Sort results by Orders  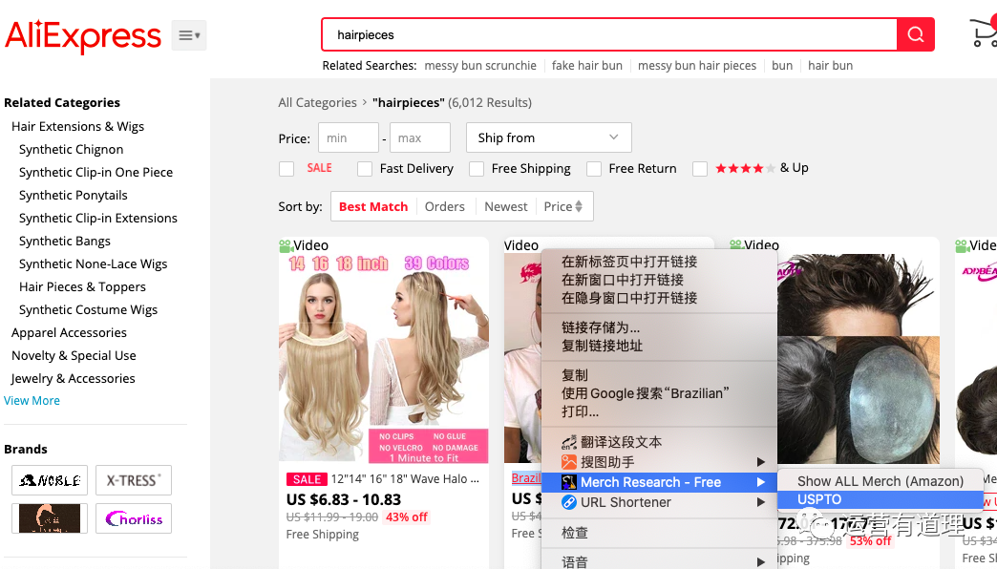point(444,206)
